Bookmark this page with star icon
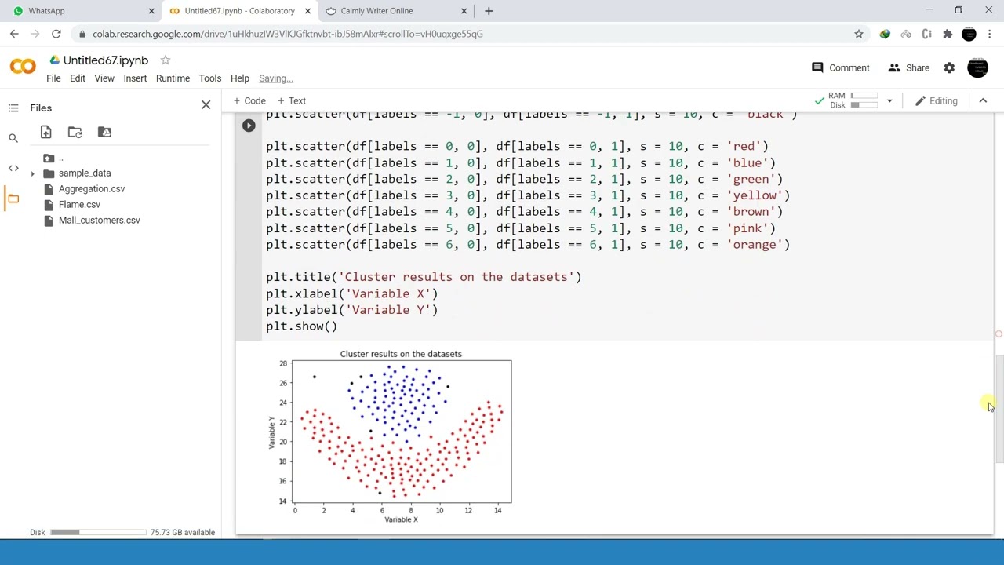 (859, 34)
